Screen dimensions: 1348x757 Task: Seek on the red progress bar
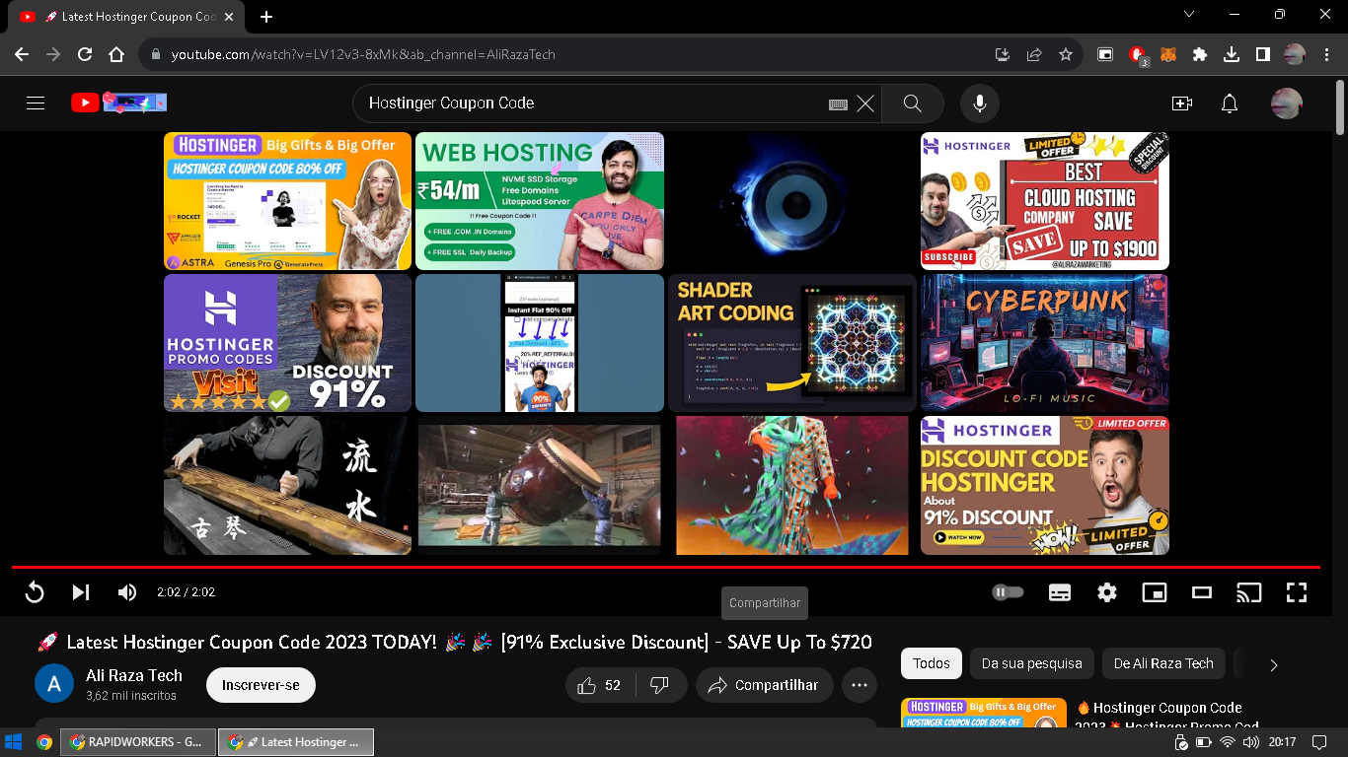pos(665,568)
